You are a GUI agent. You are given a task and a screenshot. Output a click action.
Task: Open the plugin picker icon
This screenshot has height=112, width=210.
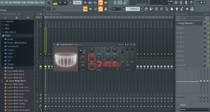[x=177, y=9]
